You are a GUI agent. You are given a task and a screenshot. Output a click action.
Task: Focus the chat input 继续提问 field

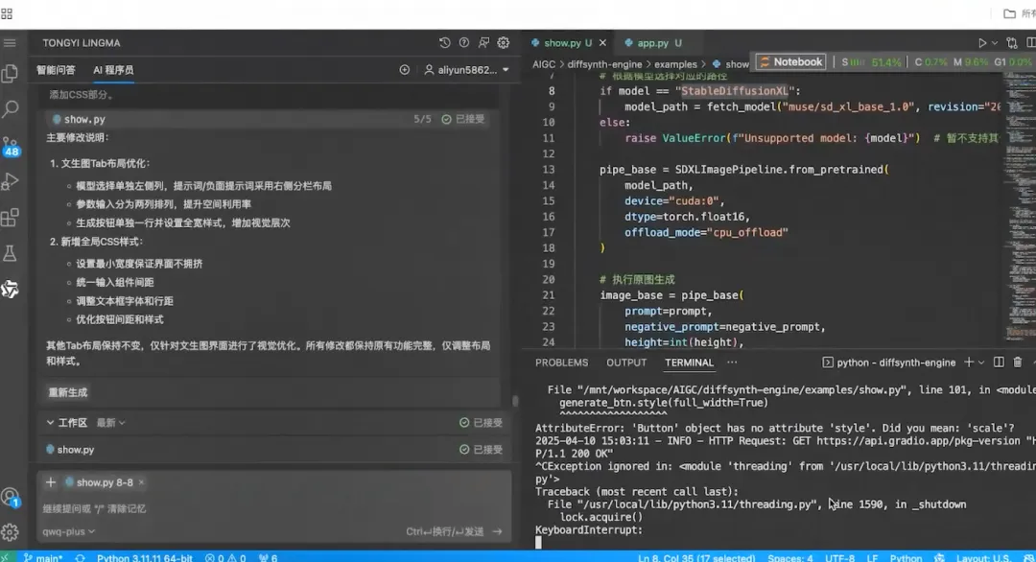pyautogui.click(x=273, y=508)
